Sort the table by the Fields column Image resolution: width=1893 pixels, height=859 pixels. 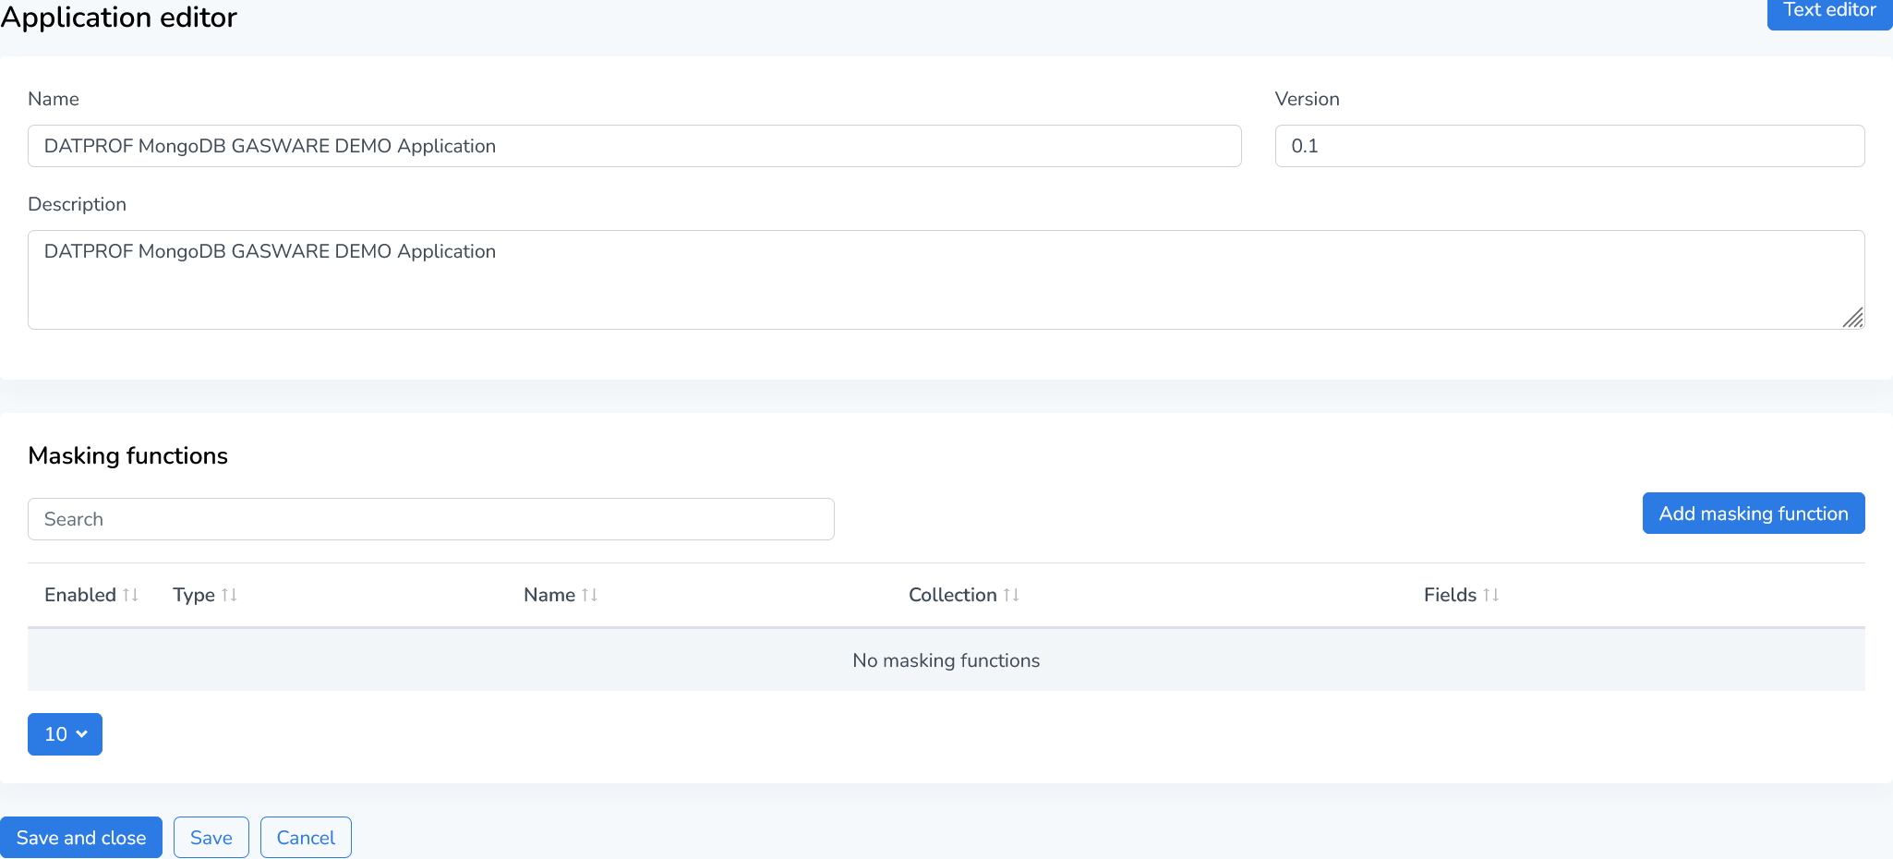[1450, 595]
